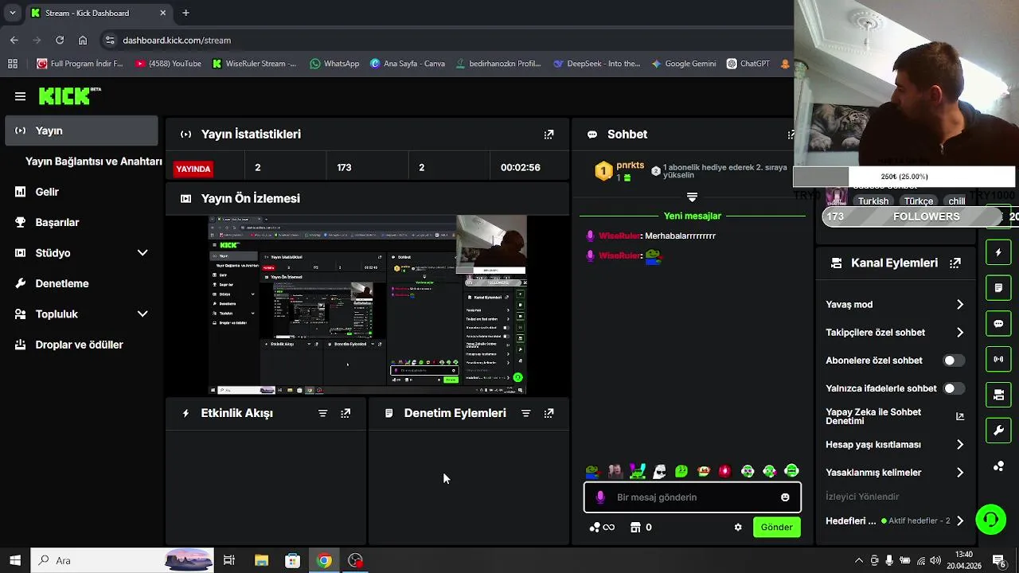1019x573 pixels.
Task: Open Windows Task View
Action: (x=229, y=560)
